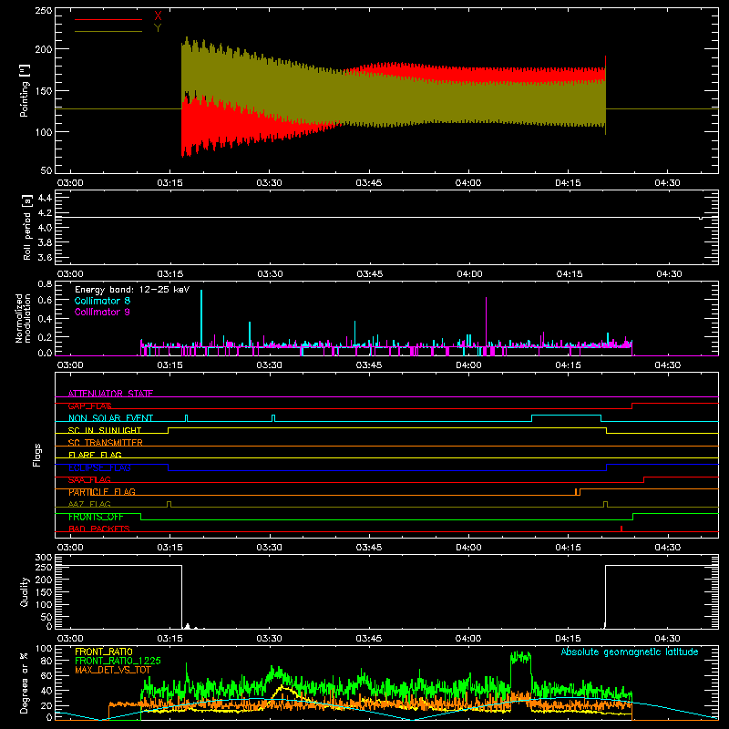This screenshot has height=729, width=729.
Task: Click the 'Normalized modulation' axis title
Action: coord(23,318)
